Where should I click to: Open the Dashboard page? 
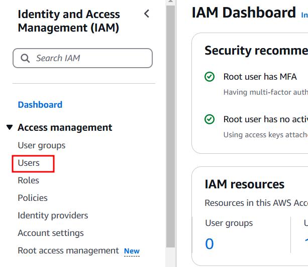pos(40,105)
